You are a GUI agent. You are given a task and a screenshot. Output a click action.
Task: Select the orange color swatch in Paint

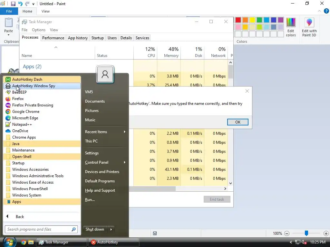pos(245,20)
